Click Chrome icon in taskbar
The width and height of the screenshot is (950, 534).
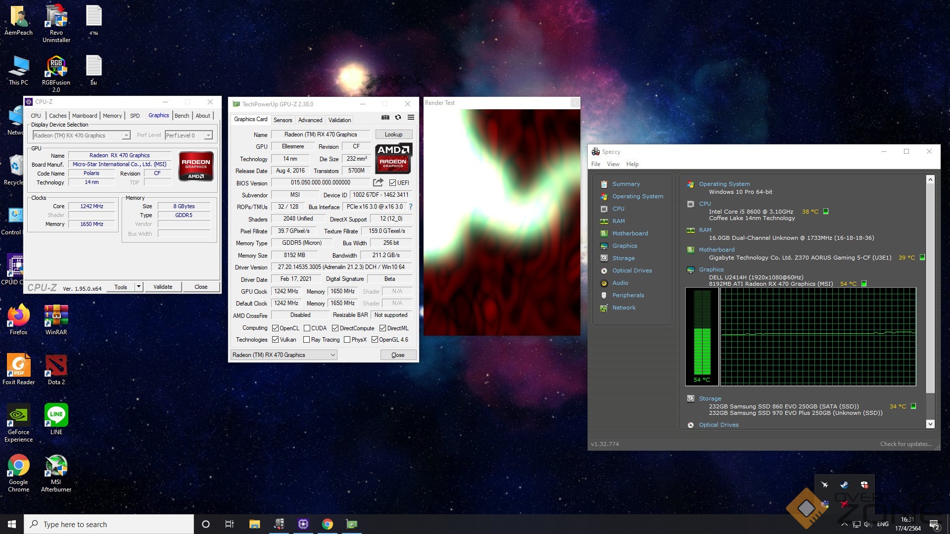click(327, 524)
